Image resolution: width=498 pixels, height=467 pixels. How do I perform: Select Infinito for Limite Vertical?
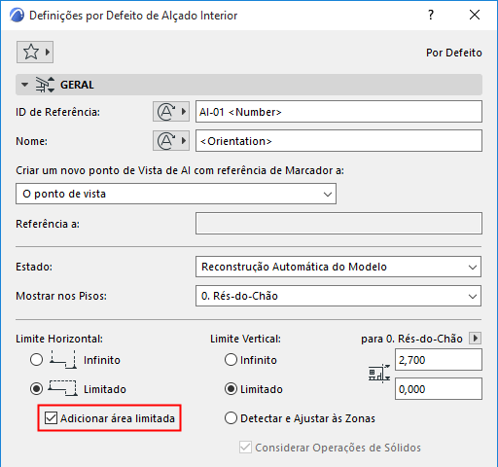(x=231, y=360)
